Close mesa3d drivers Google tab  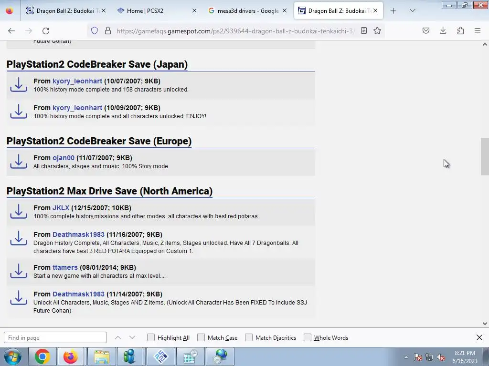[x=285, y=10]
